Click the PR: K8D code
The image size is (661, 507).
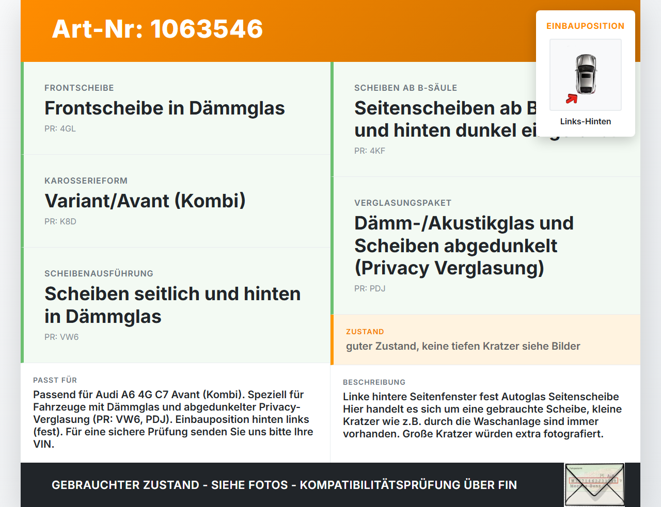point(60,221)
